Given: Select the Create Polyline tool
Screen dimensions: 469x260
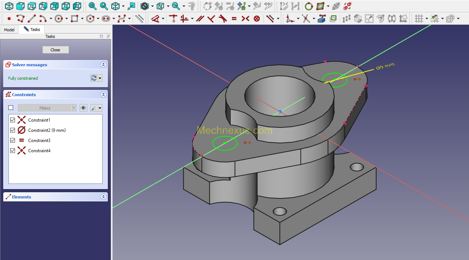Looking at the screenshot, I should [20, 19].
